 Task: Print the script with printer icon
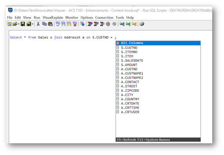(142, 24)
